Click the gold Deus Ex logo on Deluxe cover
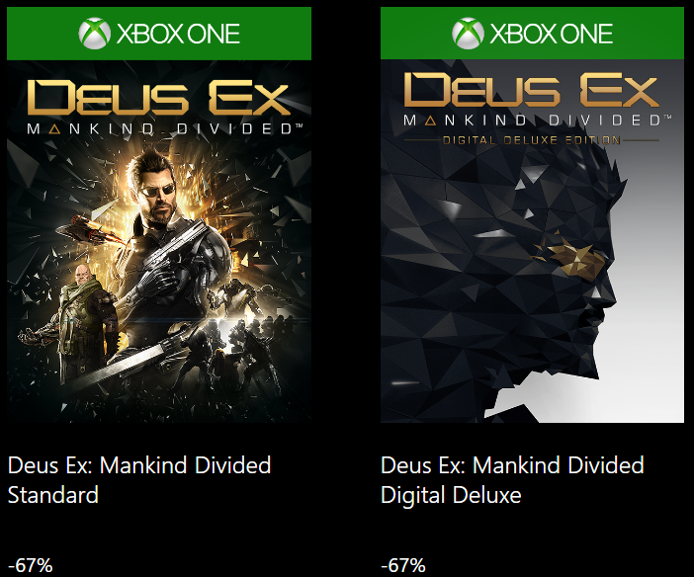Image resolution: width=694 pixels, height=577 pixels. point(532,90)
